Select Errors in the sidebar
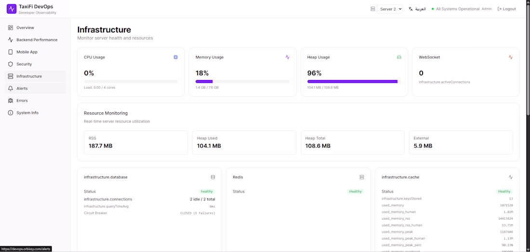 (x=35, y=101)
